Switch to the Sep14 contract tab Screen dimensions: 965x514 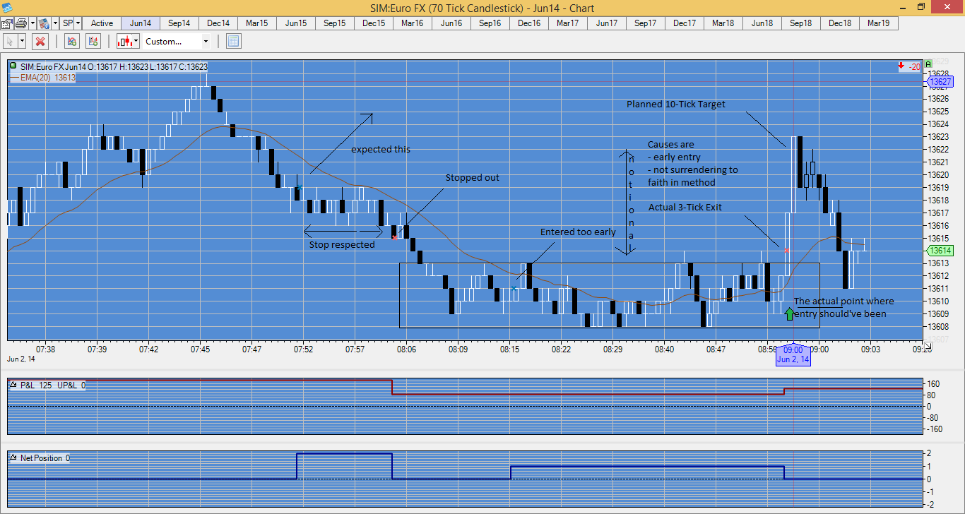point(179,23)
